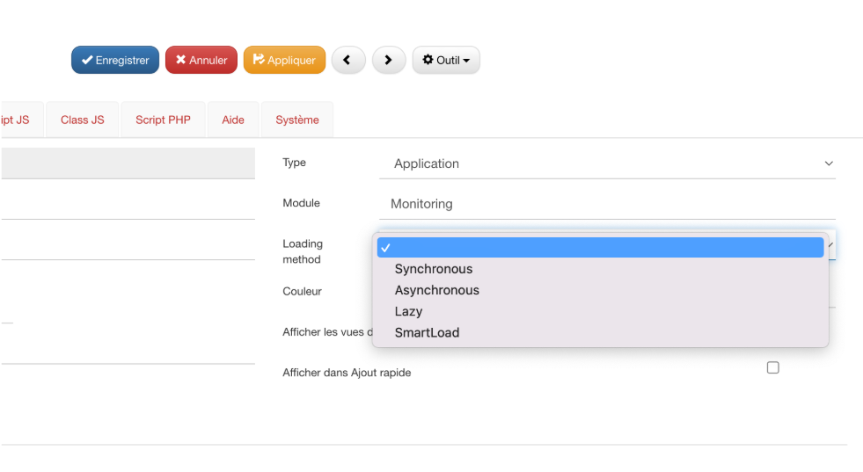This screenshot has height=472, width=863.
Task: Go to the Aide tab
Action: point(233,120)
